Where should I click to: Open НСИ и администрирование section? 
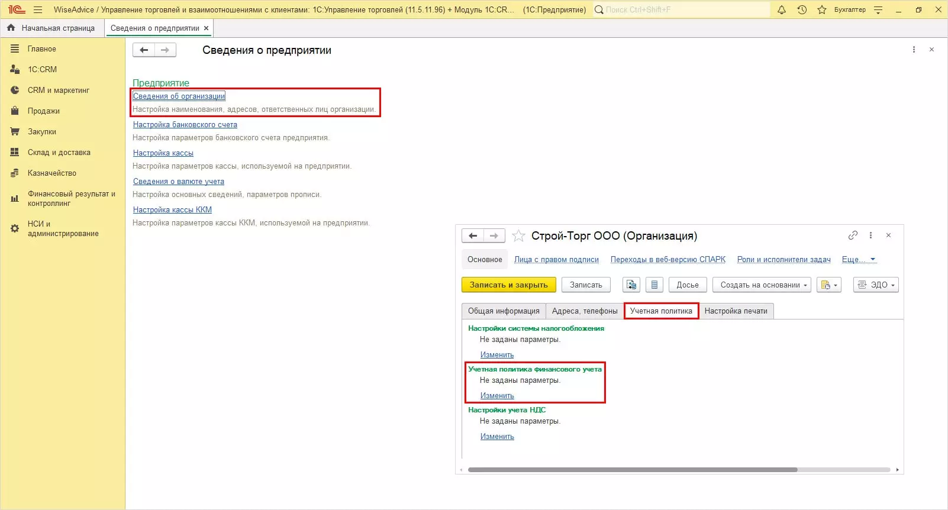pos(63,228)
